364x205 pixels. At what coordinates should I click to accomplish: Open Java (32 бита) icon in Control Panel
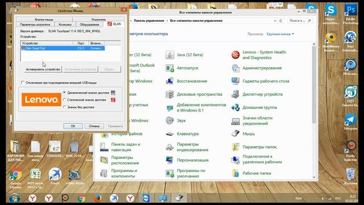click(x=169, y=55)
